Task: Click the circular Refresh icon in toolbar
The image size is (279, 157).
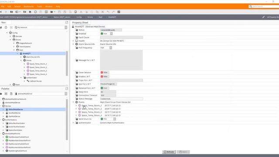Action: (x=35, y=12)
